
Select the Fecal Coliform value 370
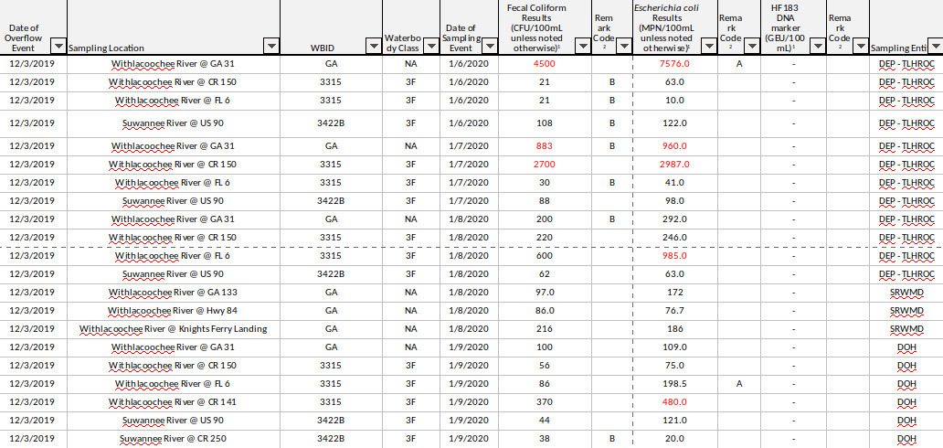[x=545, y=401]
